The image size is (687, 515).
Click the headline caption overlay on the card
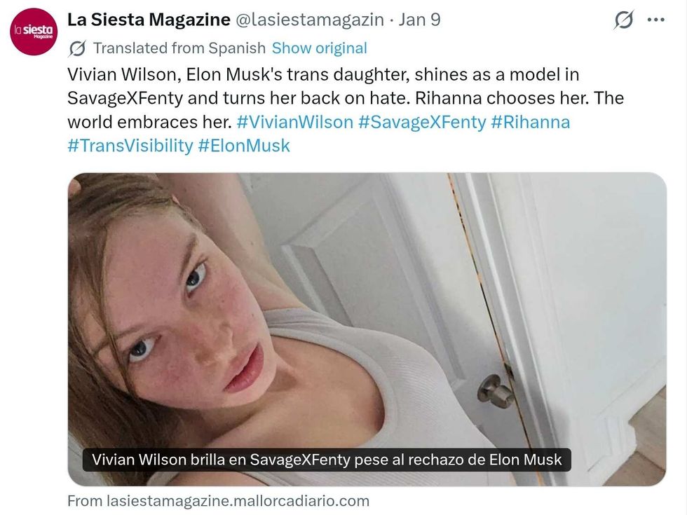click(x=327, y=460)
